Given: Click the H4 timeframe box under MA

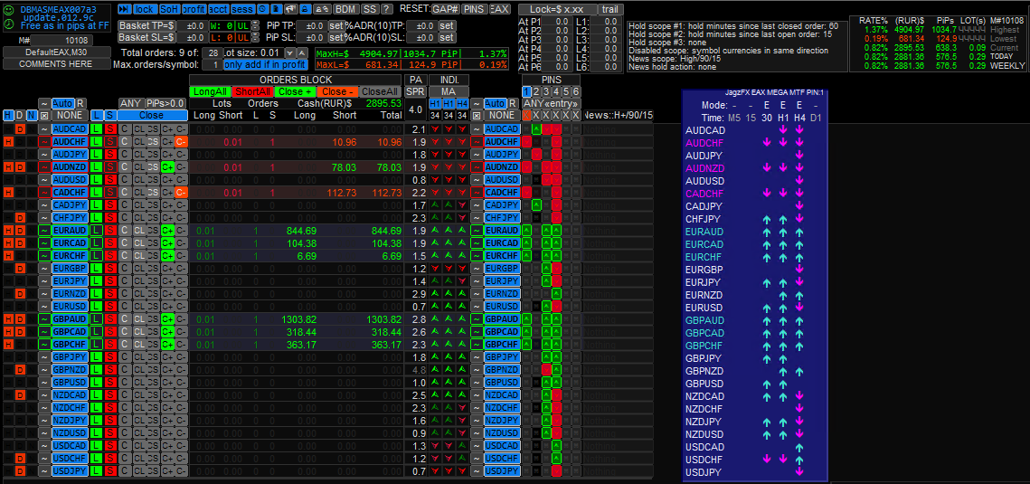Looking at the screenshot, I should (x=462, y=104).
